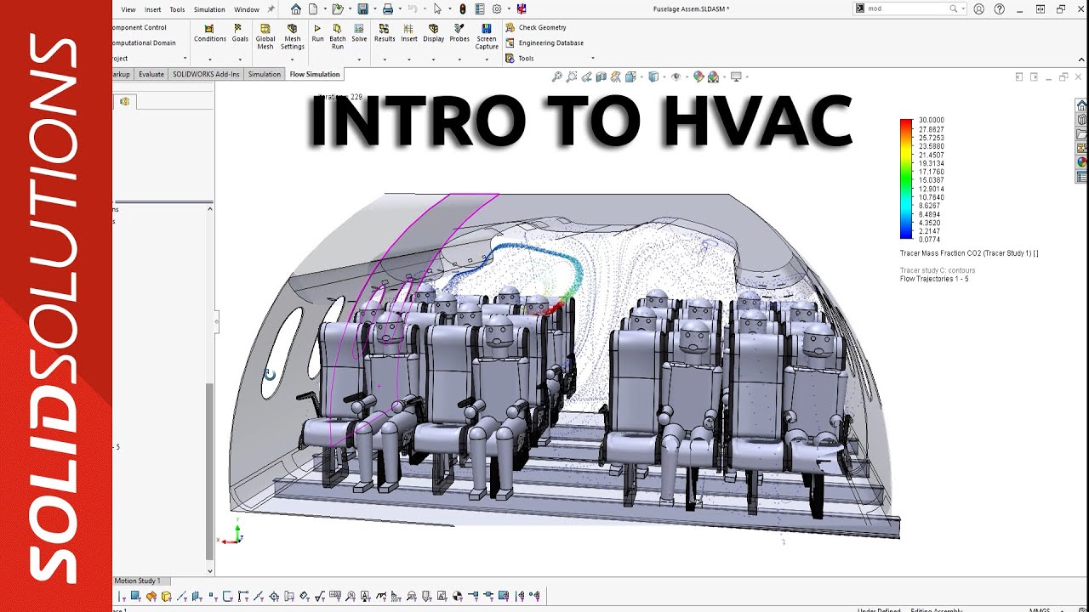Create a new document
Image resolution: width=1089 pixels, height=612 pixels.
(313, 9)
